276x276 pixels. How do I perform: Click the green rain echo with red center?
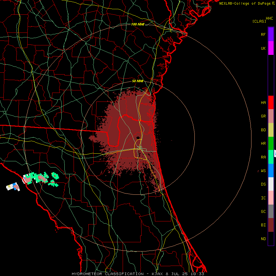click(55, 176)
